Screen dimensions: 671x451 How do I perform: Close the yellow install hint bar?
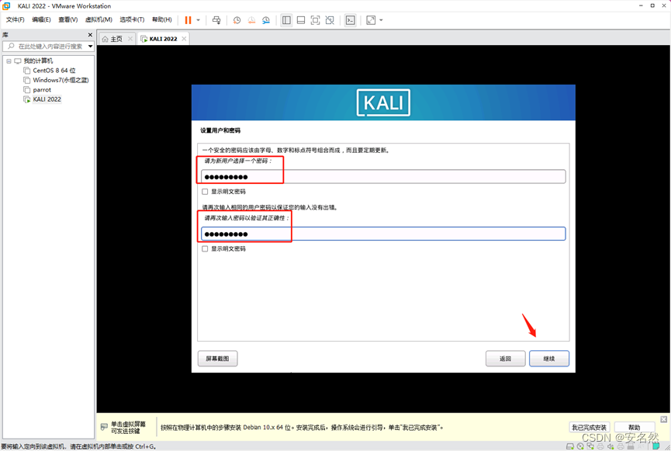click(664, 419)
